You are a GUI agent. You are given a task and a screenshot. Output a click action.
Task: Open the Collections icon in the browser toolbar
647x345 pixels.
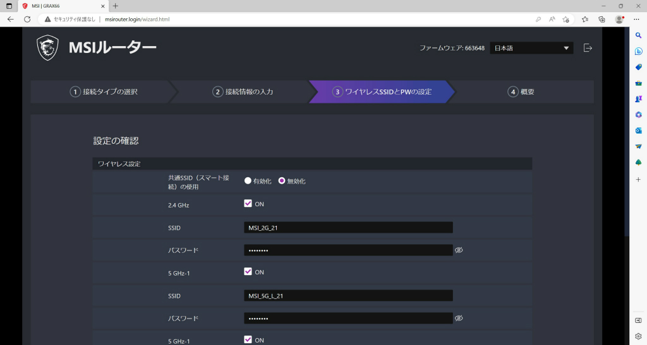click(x=602, y=20)
